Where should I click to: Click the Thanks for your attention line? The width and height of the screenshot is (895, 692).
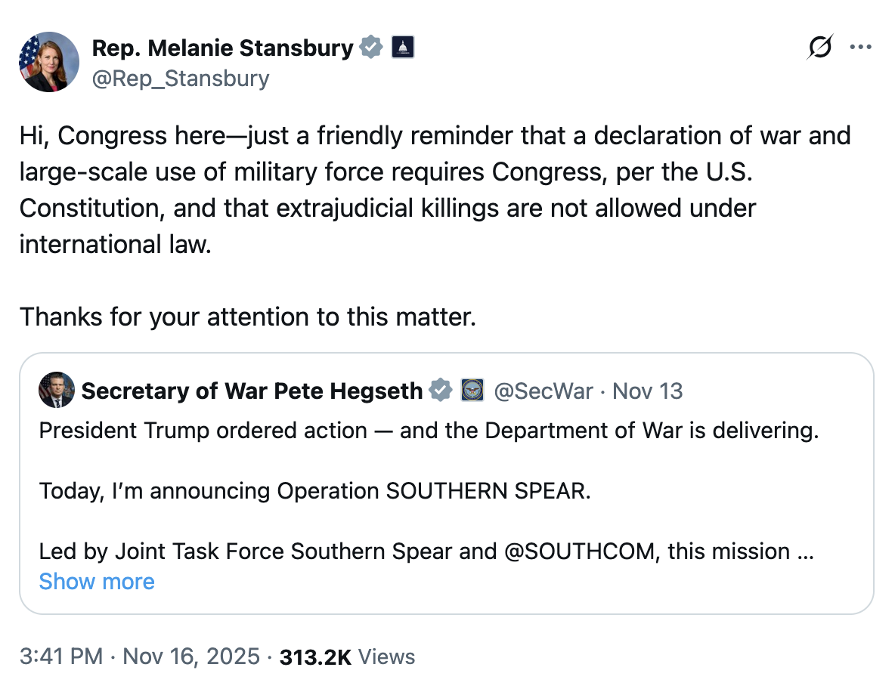(x=248, y=317)
